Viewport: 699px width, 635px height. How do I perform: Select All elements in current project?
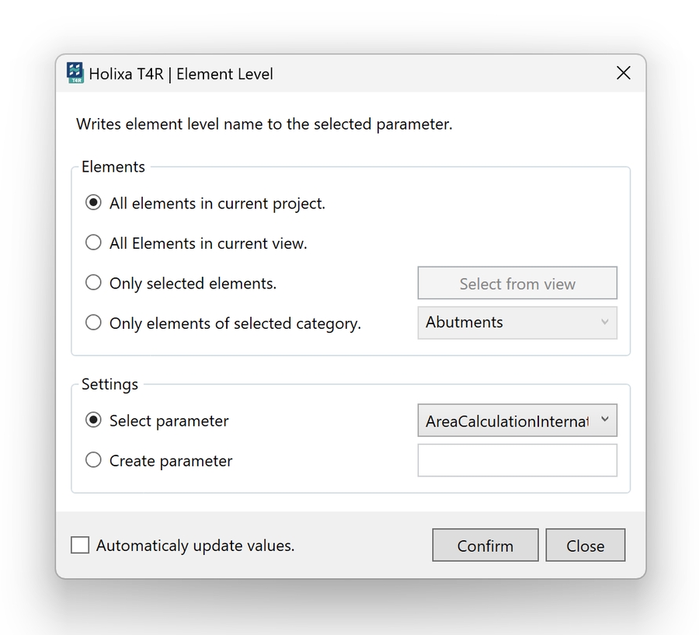pos(93,203)
